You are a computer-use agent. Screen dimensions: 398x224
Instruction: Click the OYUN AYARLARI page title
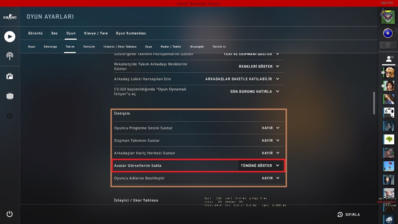pos(50,17)
